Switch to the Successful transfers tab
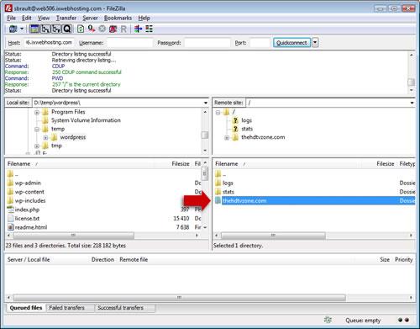The image size is (420, 329). coord(120,308)
